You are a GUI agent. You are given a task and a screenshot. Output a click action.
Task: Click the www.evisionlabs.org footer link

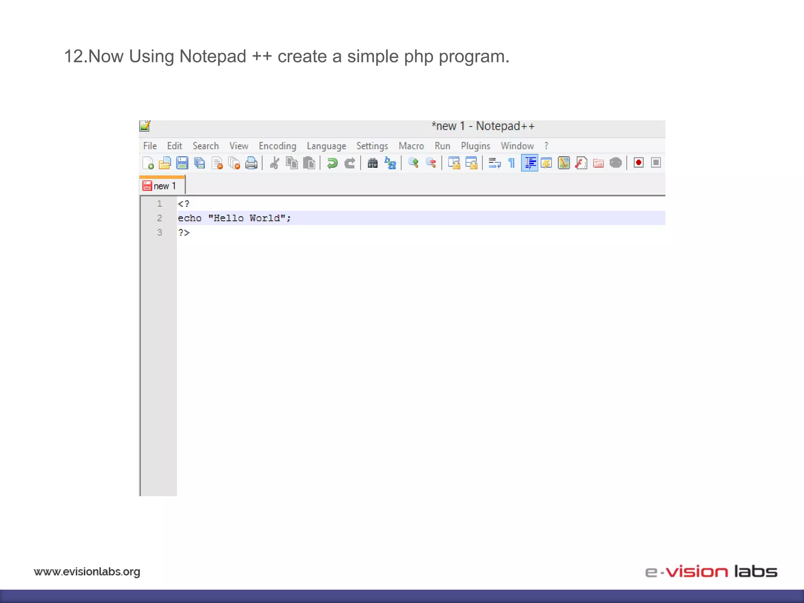click(87, 572)
